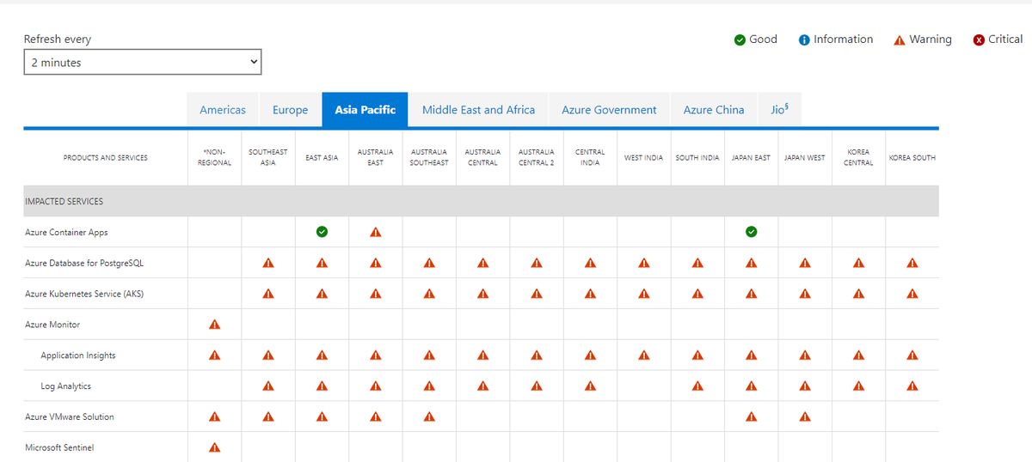Click PostgreSQL Central India warning icon

pyautogui.click(x=590, y=263)
